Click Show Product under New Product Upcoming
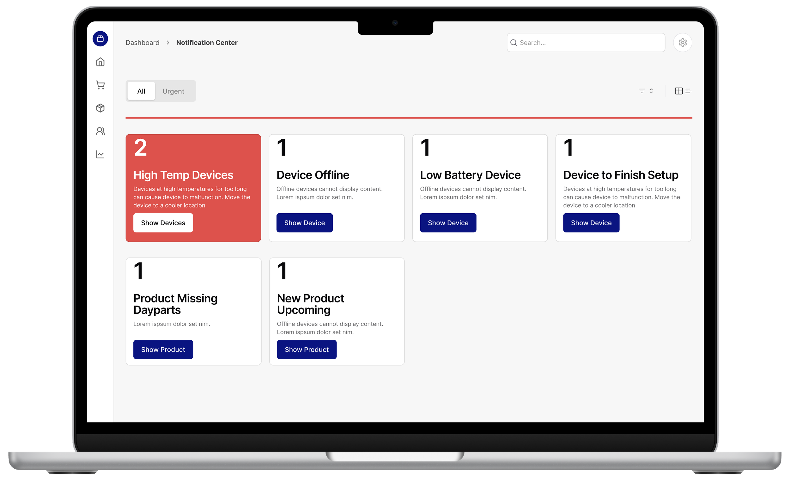This screenshot has width=790, height=481. pos(307,350)
